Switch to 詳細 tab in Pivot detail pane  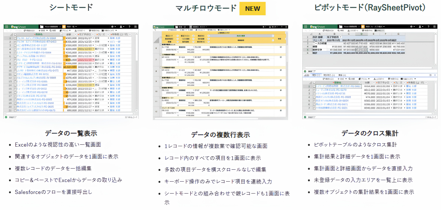[306, 75]
